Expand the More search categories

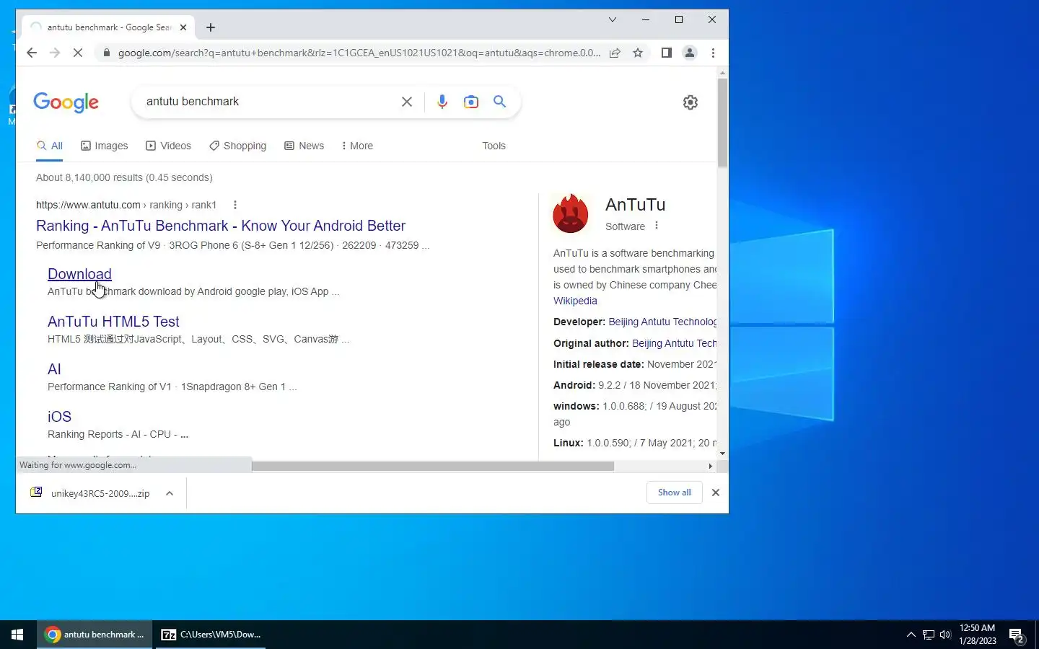click(x=358, y=146)
